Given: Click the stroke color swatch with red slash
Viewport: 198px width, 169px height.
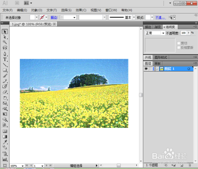Looking at the screenshot, I should point(42,17).
